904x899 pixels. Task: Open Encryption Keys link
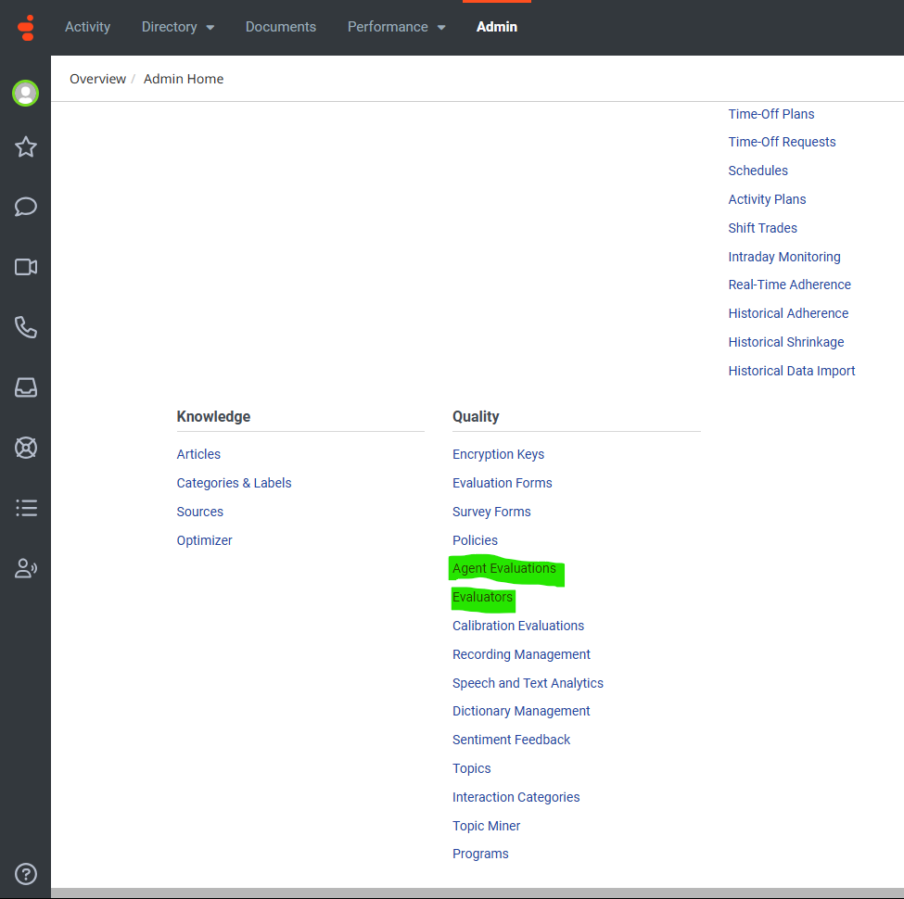498,455
